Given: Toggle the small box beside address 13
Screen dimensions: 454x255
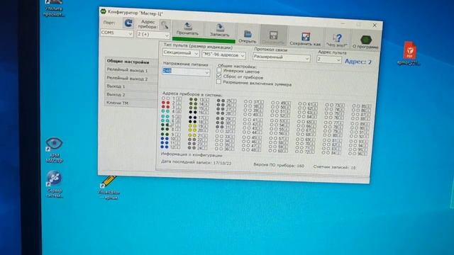Looking at the screenshot, I should [206, 100].
